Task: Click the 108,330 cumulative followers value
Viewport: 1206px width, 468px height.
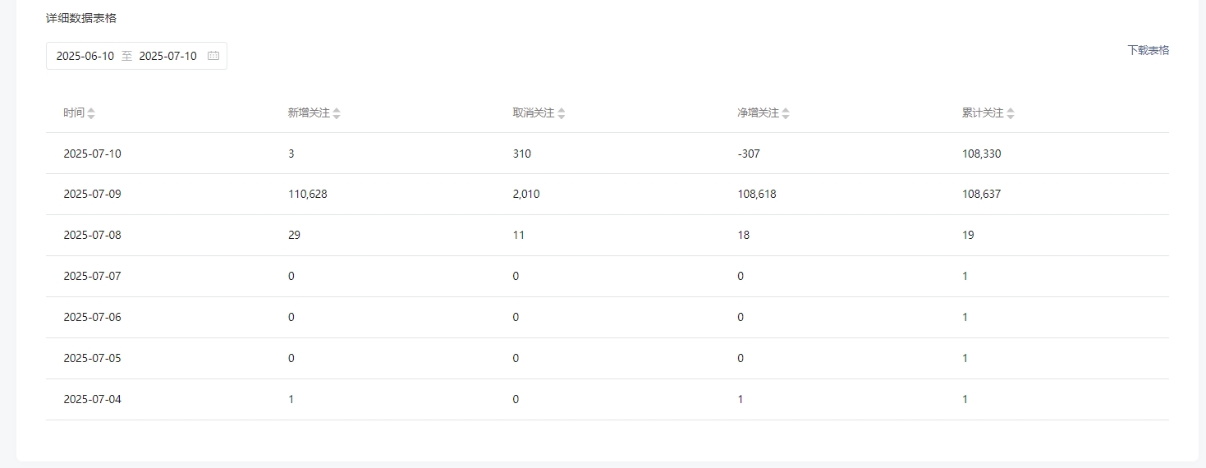Action: coord(982,154)
